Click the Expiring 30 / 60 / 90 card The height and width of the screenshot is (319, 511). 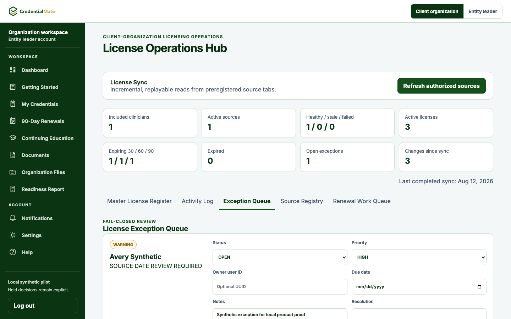[x=150, y=157]
